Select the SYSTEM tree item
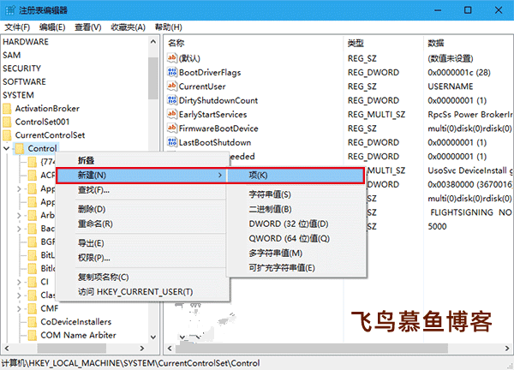This screenshot has width=514, height=370. 18,95
